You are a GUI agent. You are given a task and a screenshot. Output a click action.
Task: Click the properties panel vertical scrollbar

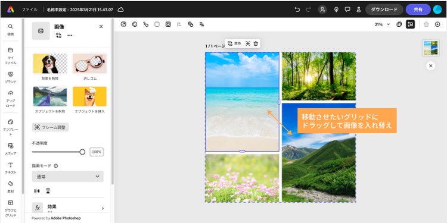point(113,101)
